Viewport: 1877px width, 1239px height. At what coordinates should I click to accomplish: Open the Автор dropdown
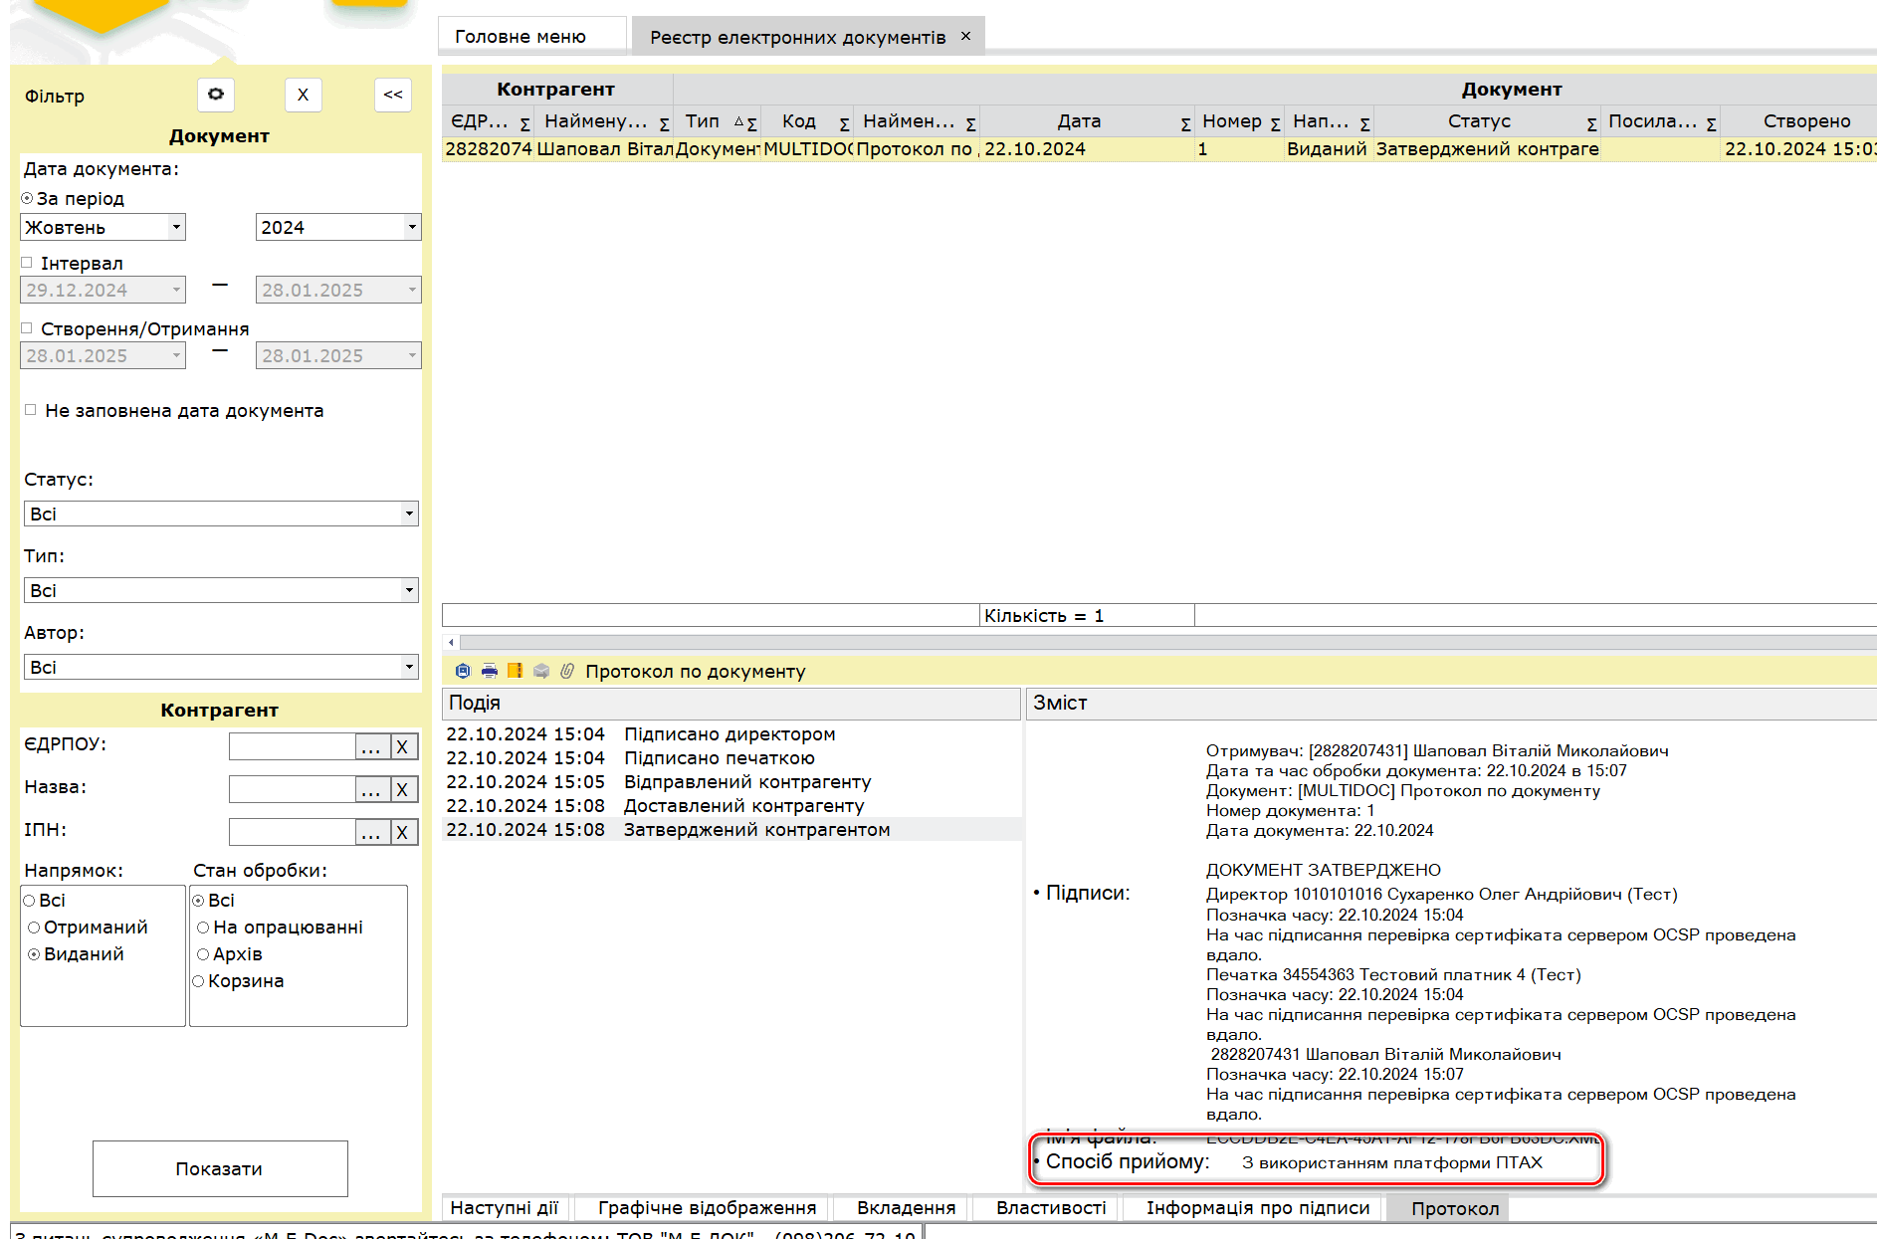coord(408,667)
